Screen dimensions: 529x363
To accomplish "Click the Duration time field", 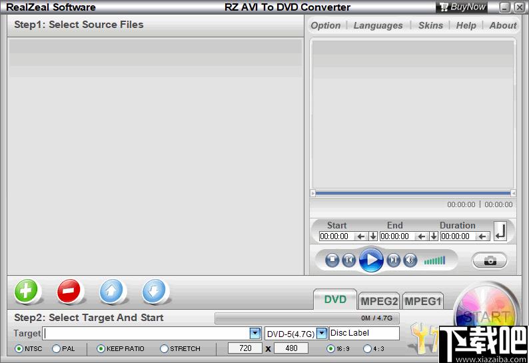I will (459, 236).
